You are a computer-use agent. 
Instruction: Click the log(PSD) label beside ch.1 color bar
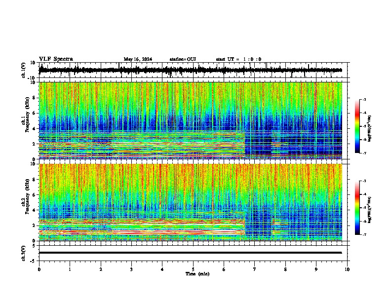[x=369, y=129]
